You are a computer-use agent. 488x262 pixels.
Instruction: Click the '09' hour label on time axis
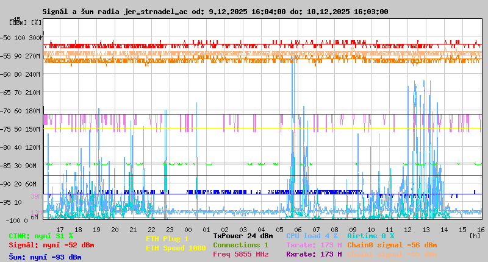point(353,230)
